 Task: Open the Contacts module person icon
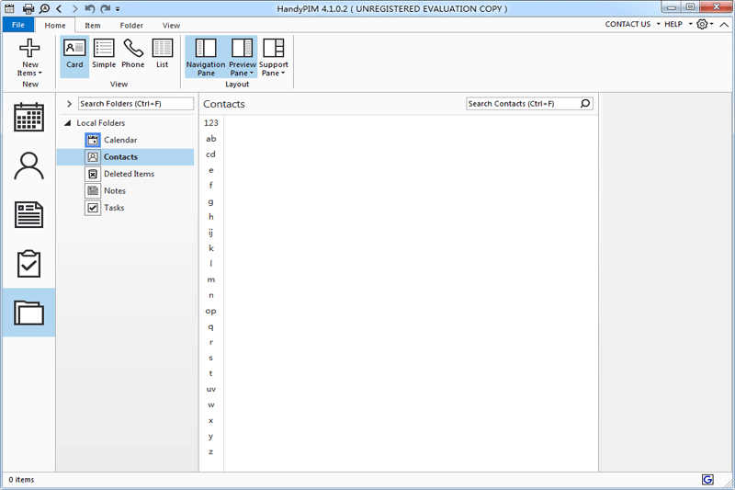click(x=28, y=166)
